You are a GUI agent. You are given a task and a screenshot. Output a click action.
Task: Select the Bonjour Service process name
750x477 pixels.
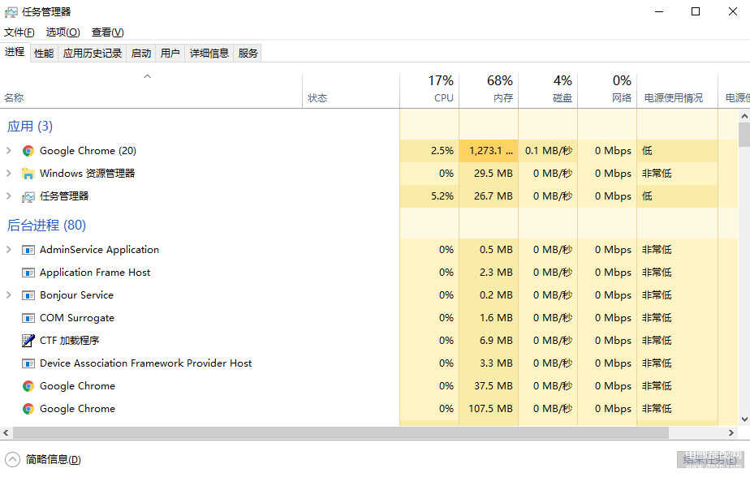(x=76, y=295)
